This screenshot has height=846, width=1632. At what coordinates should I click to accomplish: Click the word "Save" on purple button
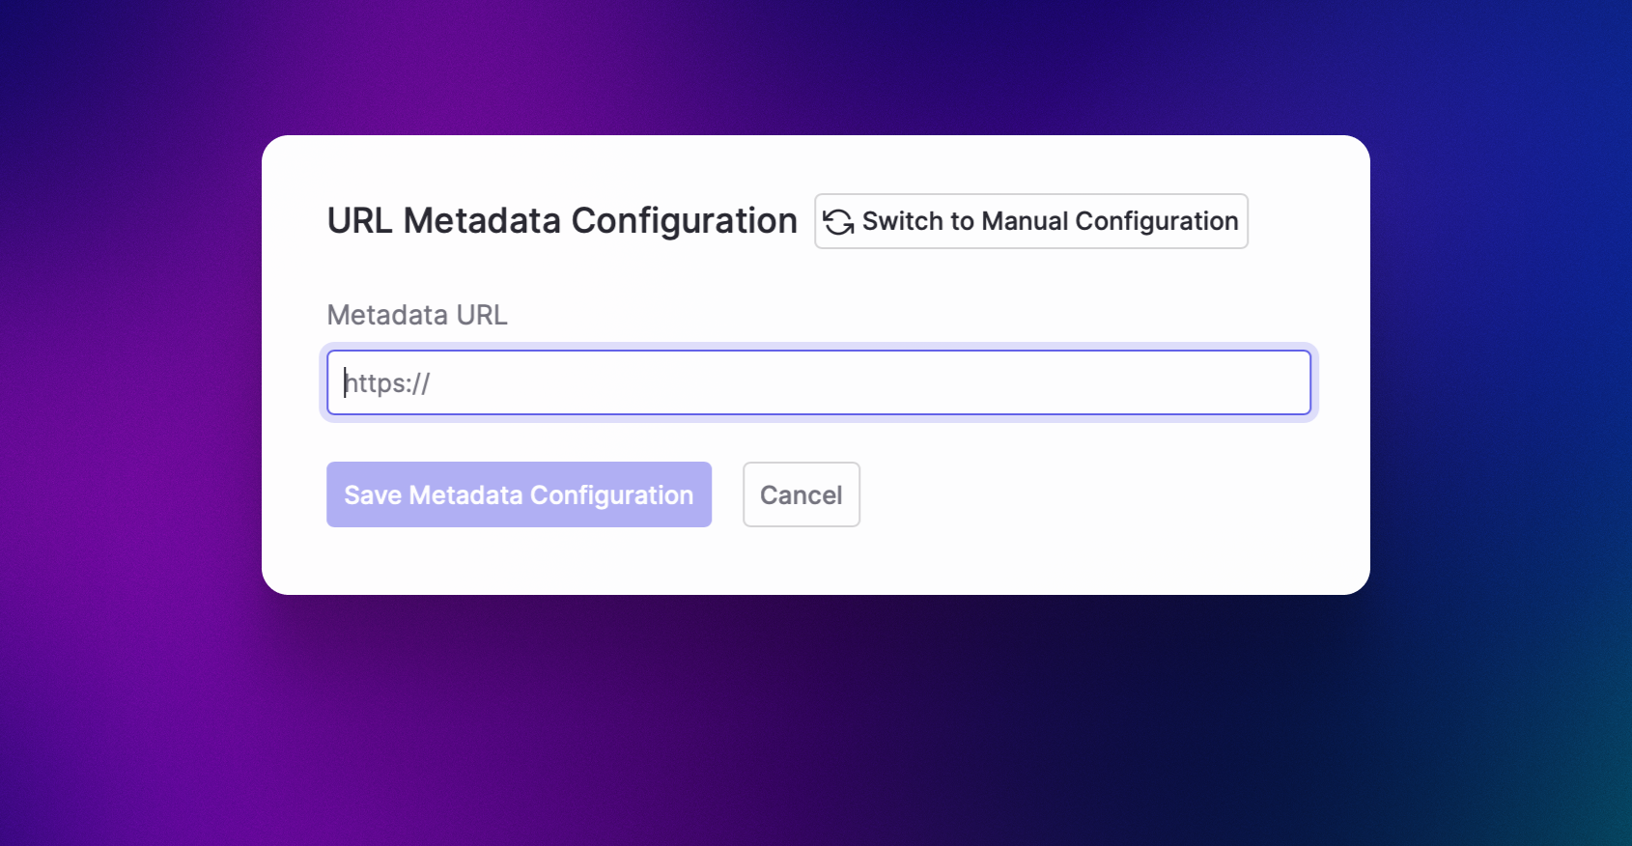pos(373,494)
